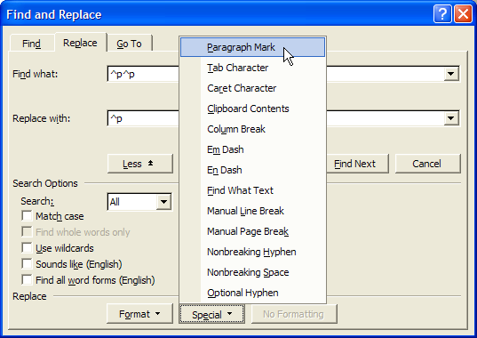Enable Find all word forms checkbox

[27, 280]
